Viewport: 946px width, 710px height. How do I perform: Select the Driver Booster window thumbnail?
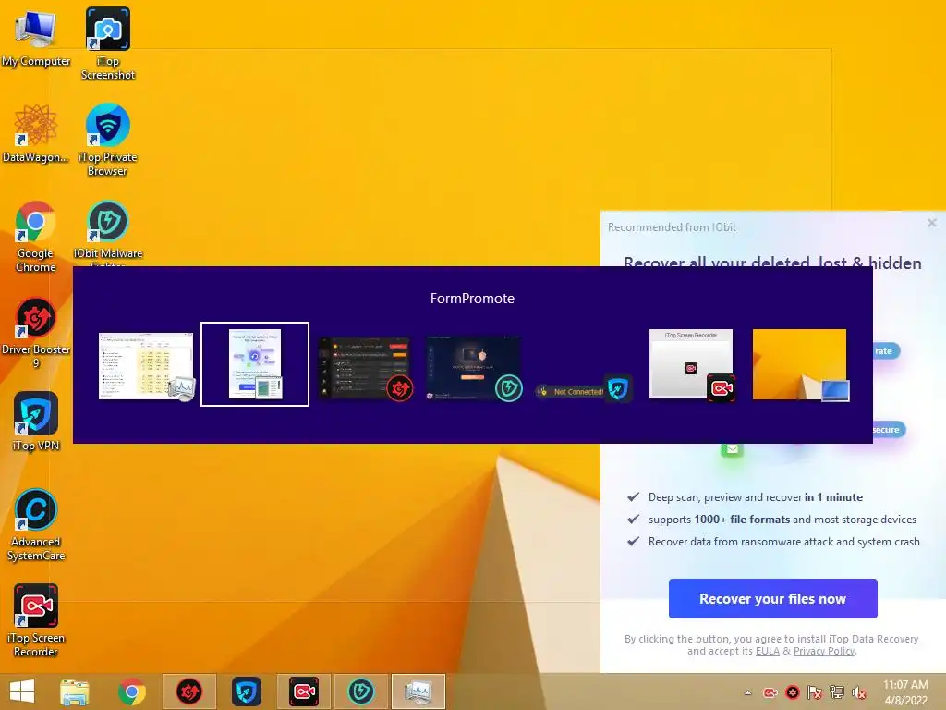tap(364, 368)
